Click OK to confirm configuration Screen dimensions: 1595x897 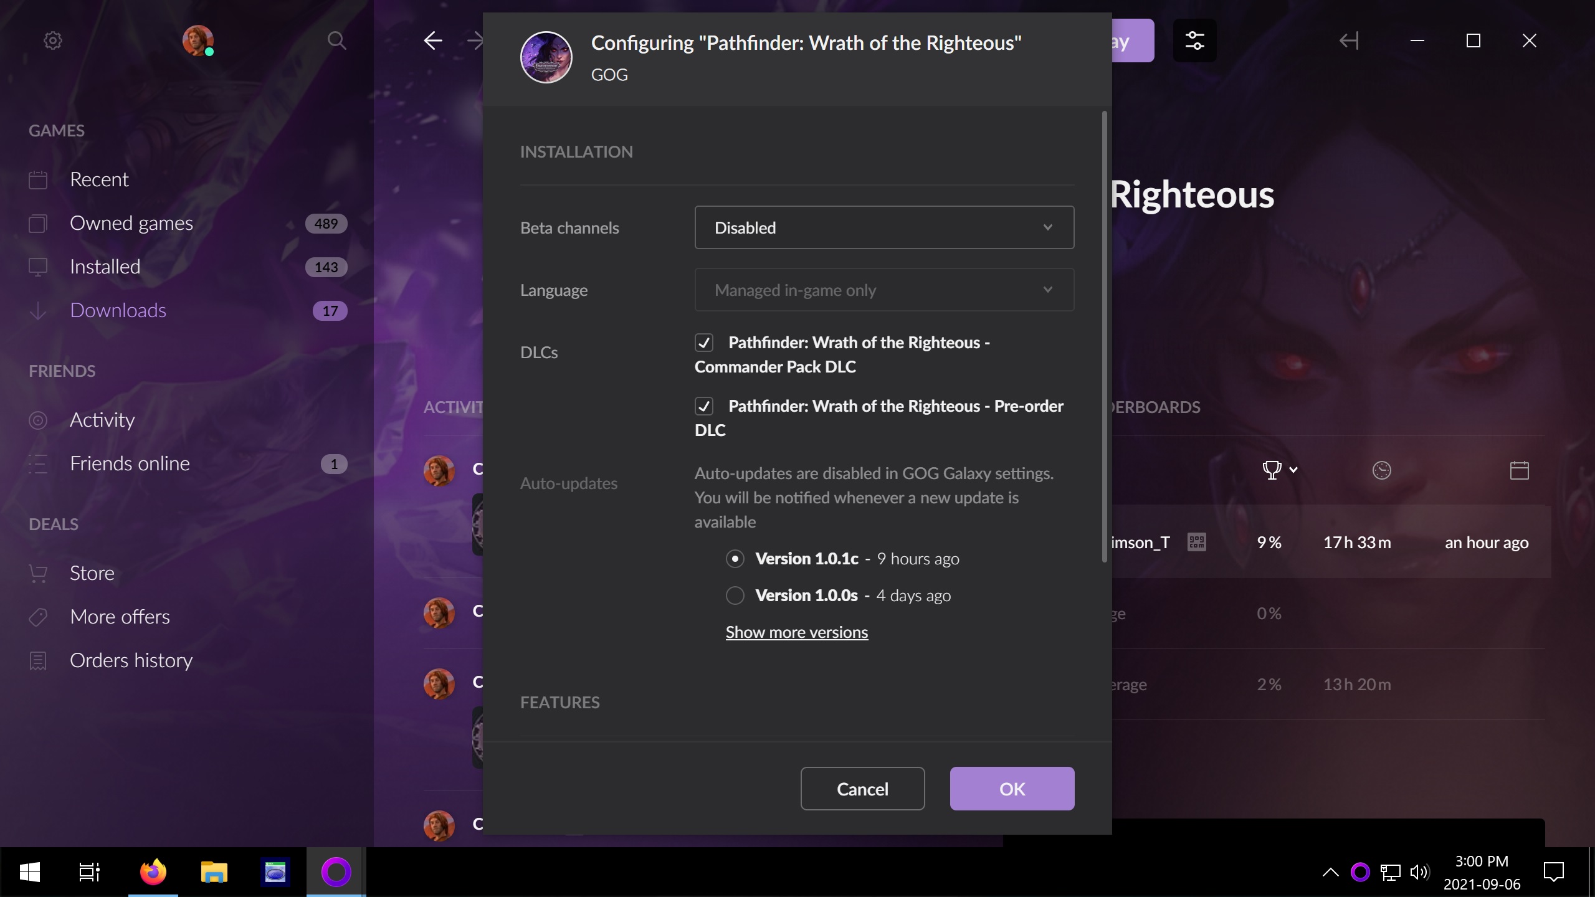point(1012,789)
